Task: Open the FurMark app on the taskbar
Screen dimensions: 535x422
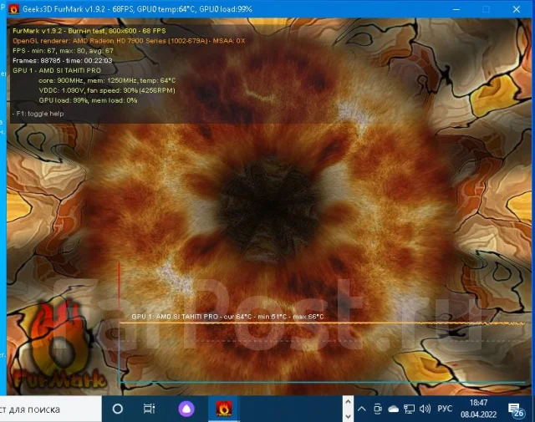Action: coord(224,409)
